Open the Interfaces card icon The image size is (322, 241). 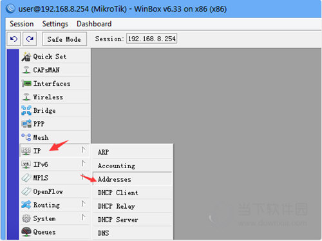coord(26,83)
